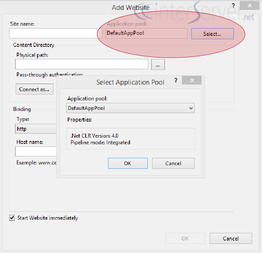
Task: Cancel the Select Application Pool dialog
Action: [173, 163]
